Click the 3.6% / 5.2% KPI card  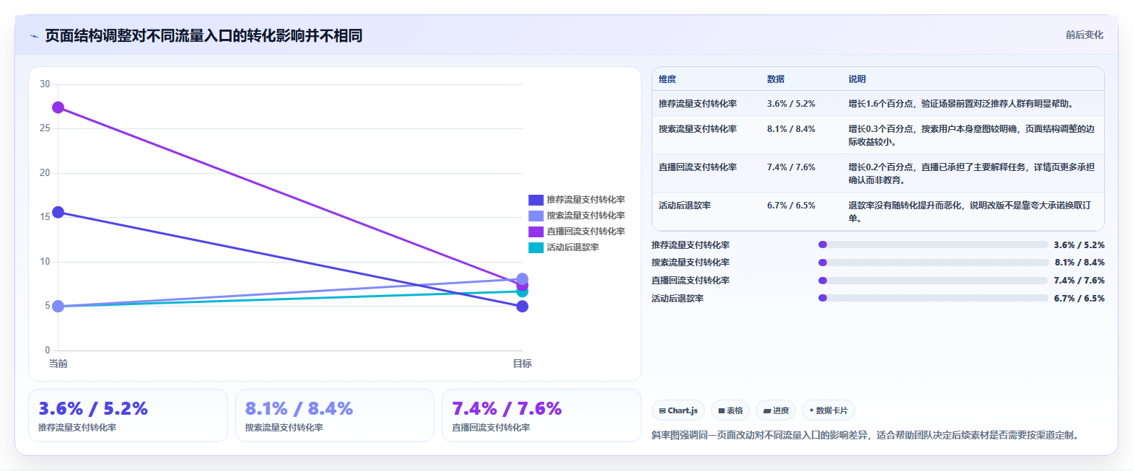point(128,415)
